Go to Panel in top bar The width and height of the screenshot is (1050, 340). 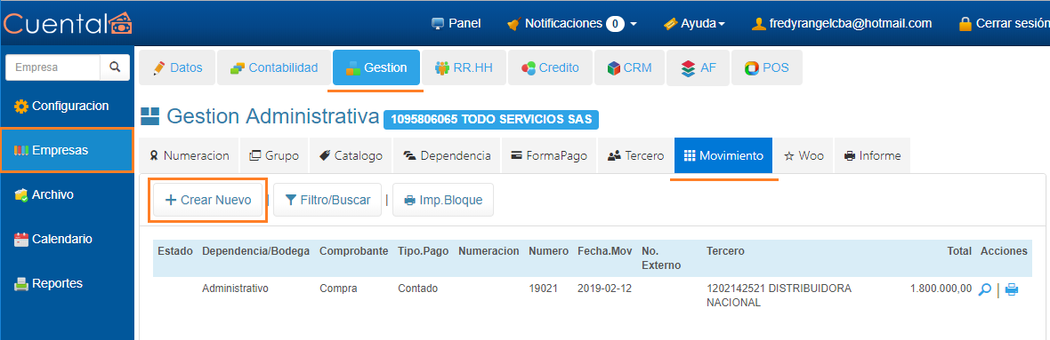click(456, 23)
